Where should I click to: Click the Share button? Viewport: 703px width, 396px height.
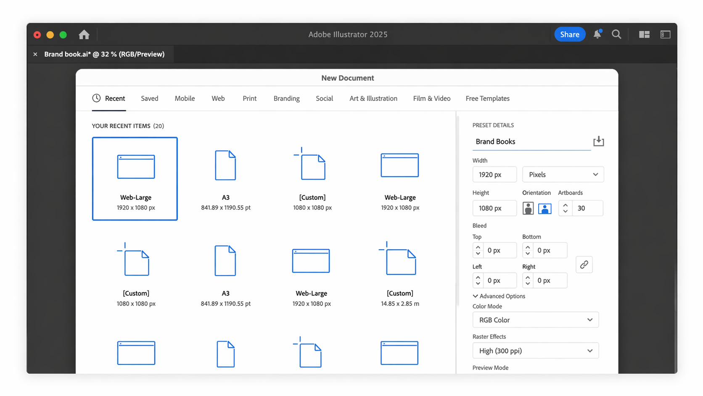pos(570,35)
